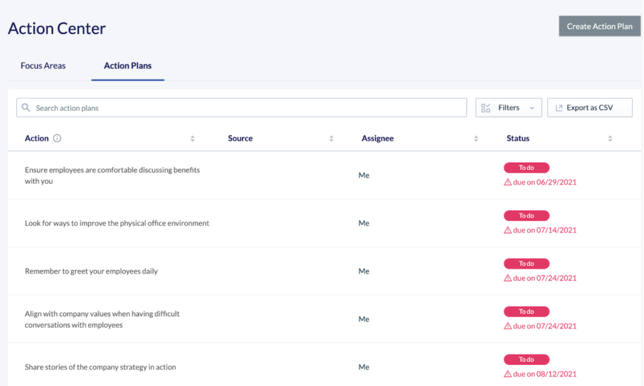Image resolution: width=644 pixels, height=386 pixels.
Task: Click warning icon in greet employees row
Action: pos(507,278)
